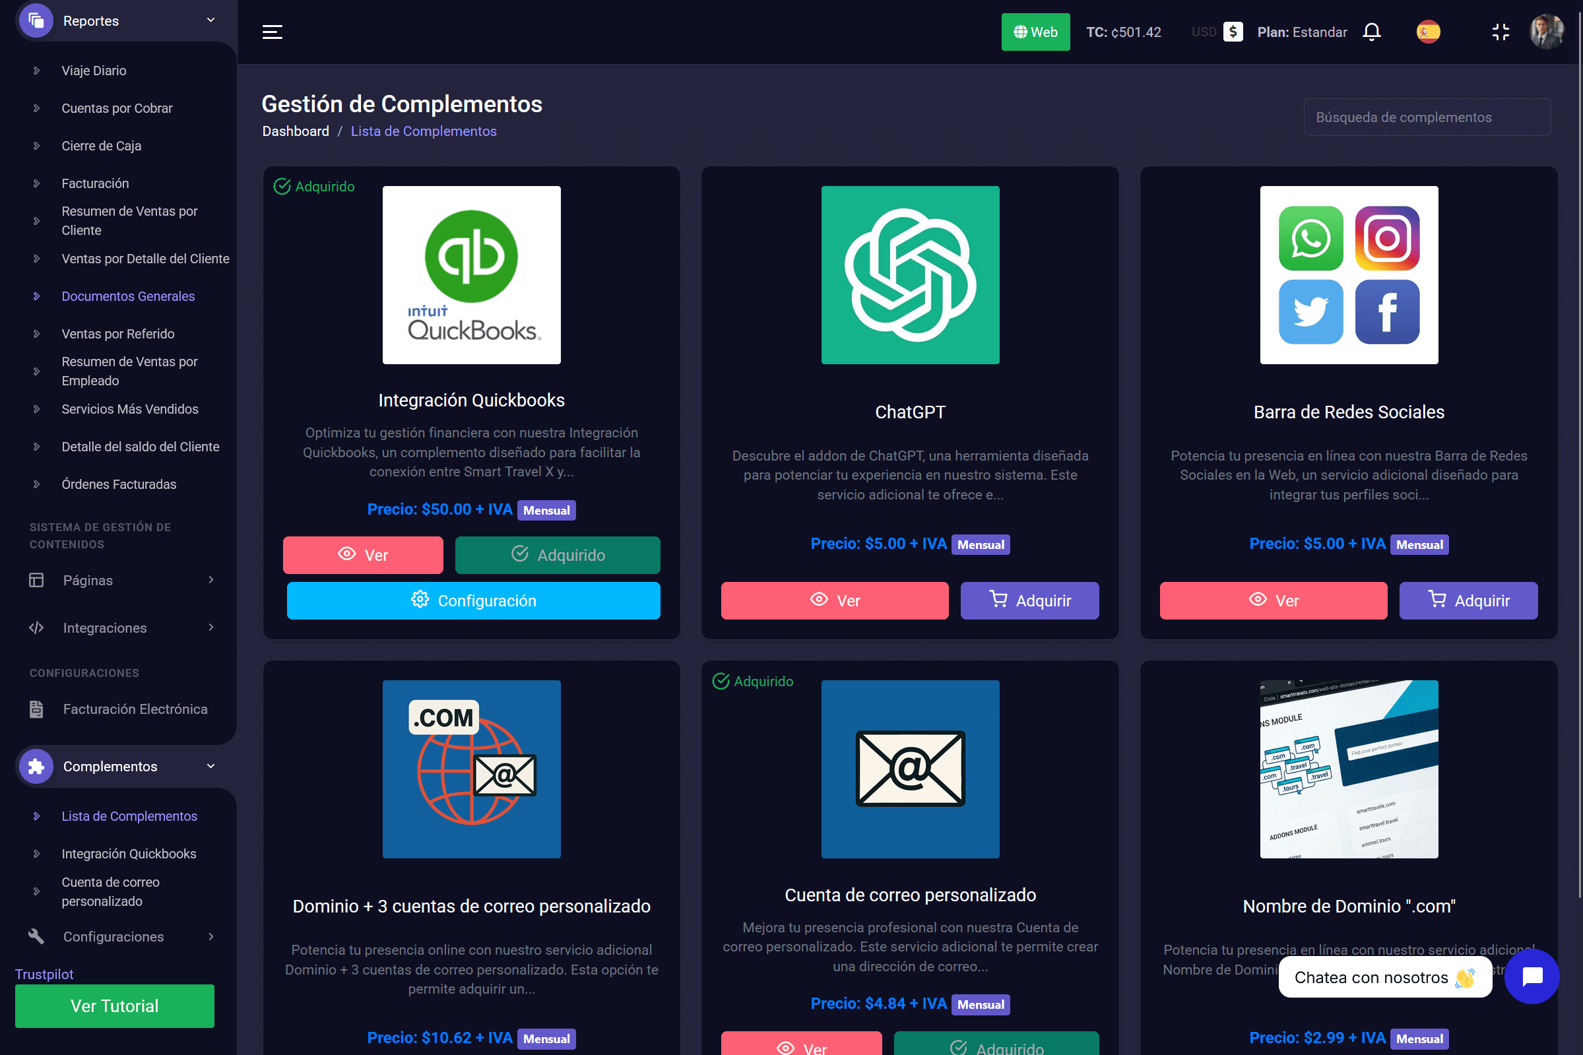Click the Web globe button
The width and height of the screenshot is (1583, 1055).
(x=1035, y=32)
